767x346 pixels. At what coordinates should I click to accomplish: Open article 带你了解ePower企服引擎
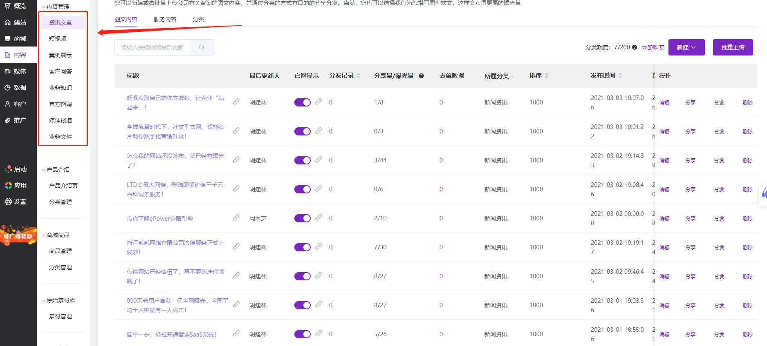[x=160, y=219]
